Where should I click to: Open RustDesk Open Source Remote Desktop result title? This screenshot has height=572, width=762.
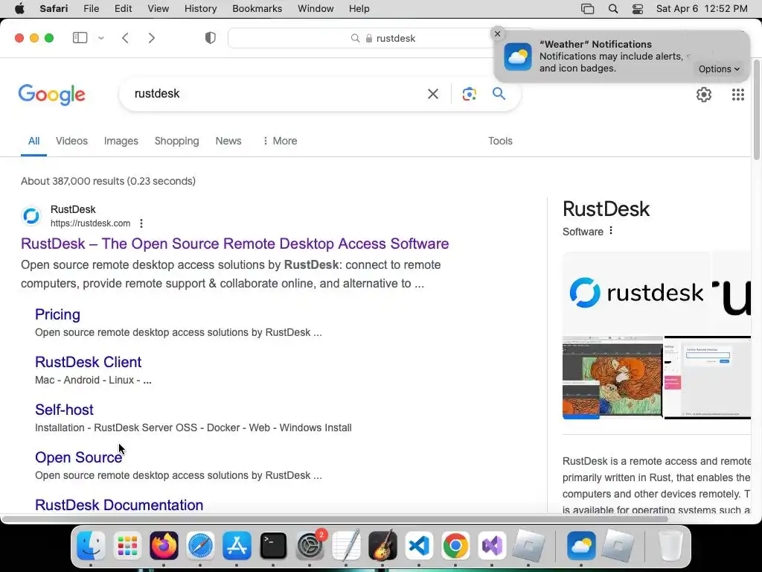(x=234, y=244)
